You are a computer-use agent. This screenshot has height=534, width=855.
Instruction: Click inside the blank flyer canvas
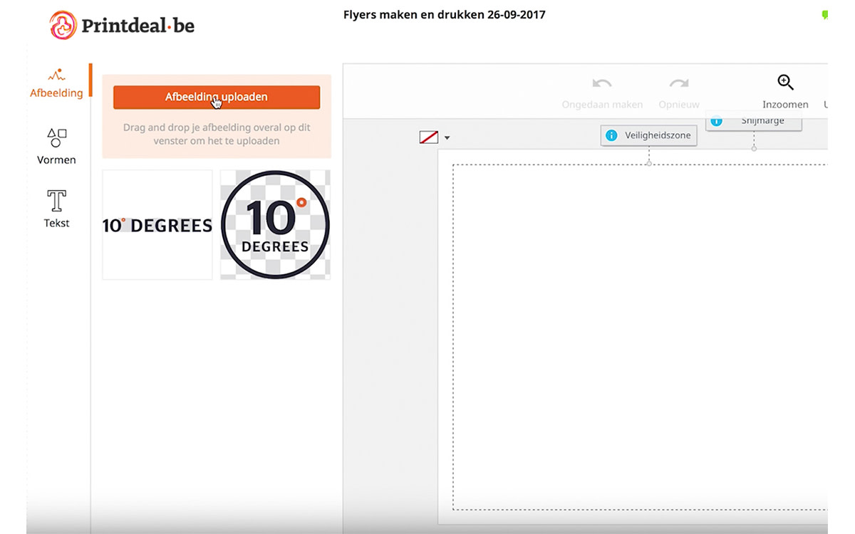[640, 337]
